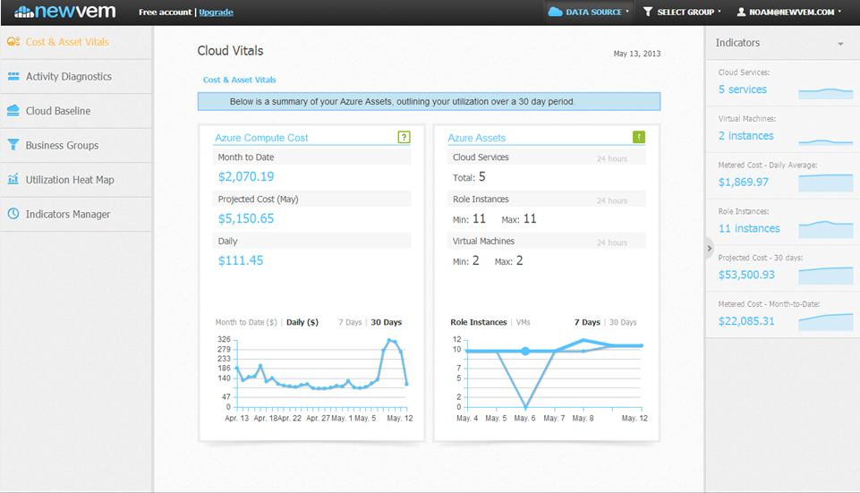This screenshot has height=493, width=860.
Task: Open the Select Group dropdown
Action: tap(682, 12)
